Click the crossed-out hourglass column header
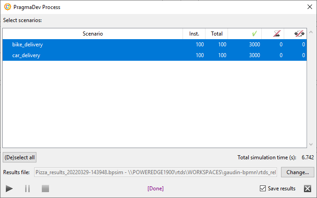Viewport: 317px width, 198px height. point(278,34)
